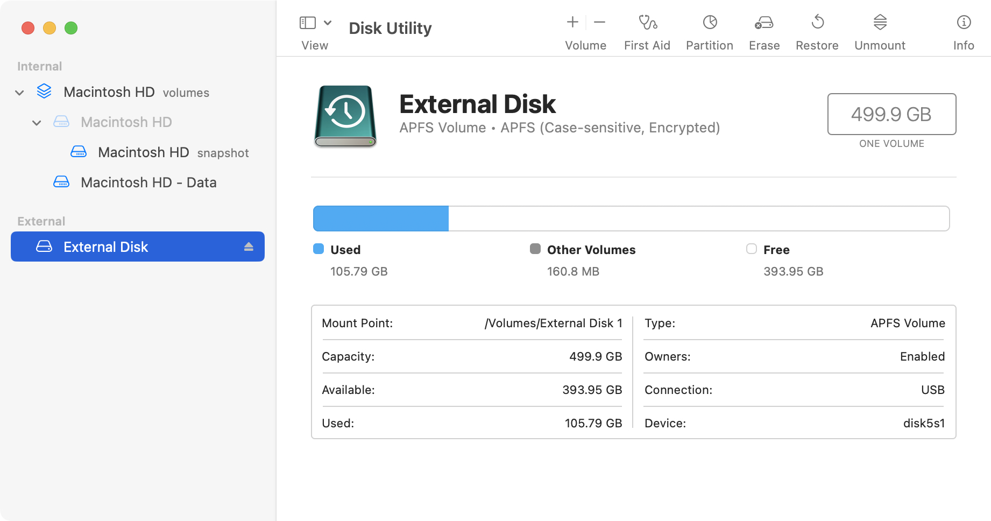Click the Other Volumes legend marker
This screenshot has width=991, height=521.
[535, 249]
